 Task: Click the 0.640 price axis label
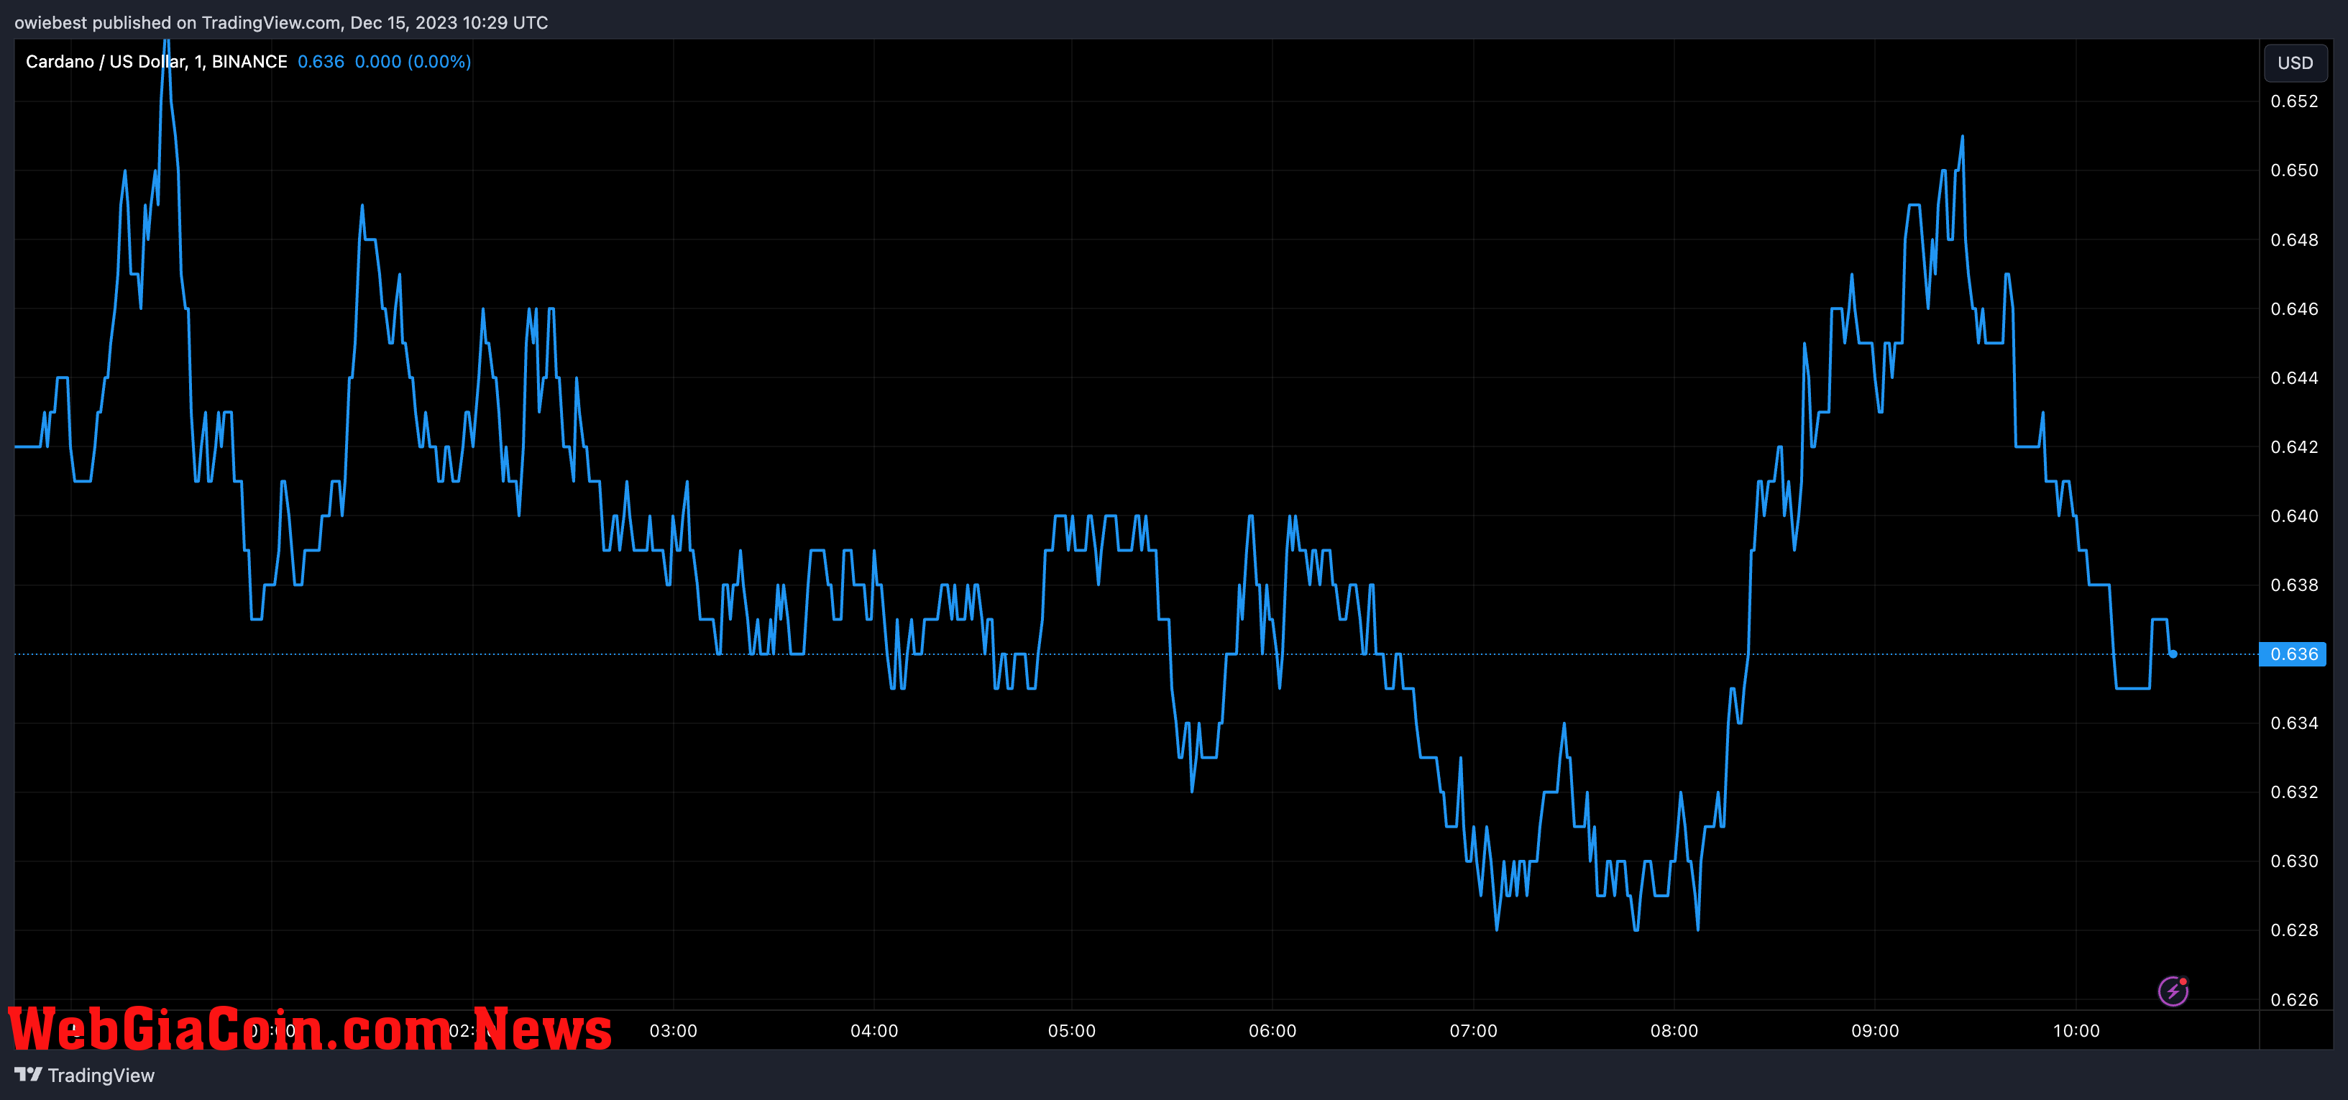tap(2294, 515)
